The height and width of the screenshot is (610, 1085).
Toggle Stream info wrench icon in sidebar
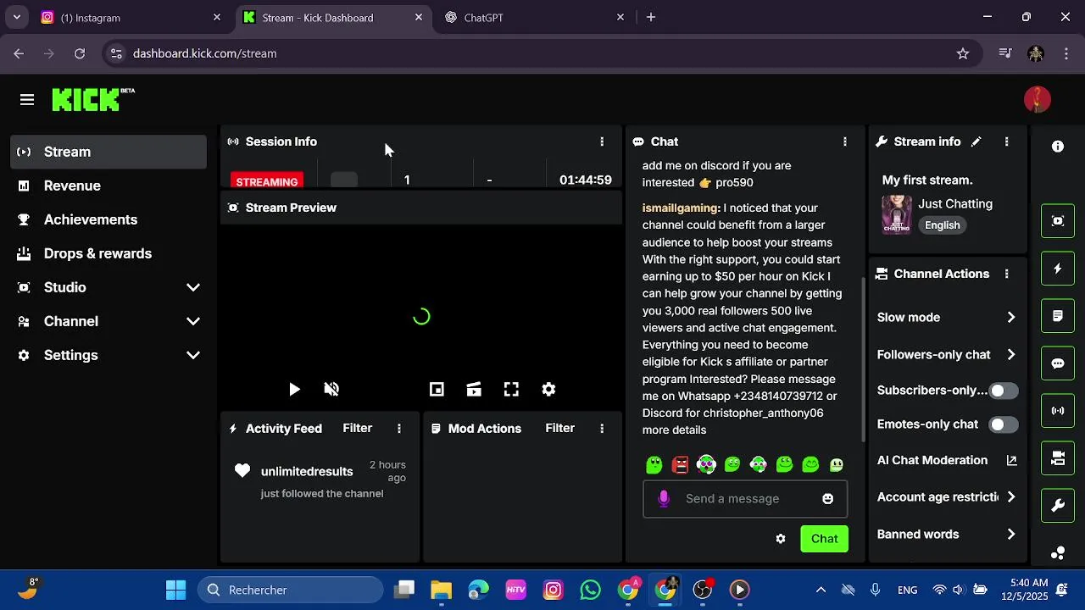click(1058, 506)
